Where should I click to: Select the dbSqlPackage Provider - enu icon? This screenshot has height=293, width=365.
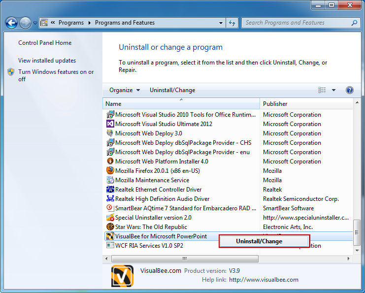coord(110,152)
